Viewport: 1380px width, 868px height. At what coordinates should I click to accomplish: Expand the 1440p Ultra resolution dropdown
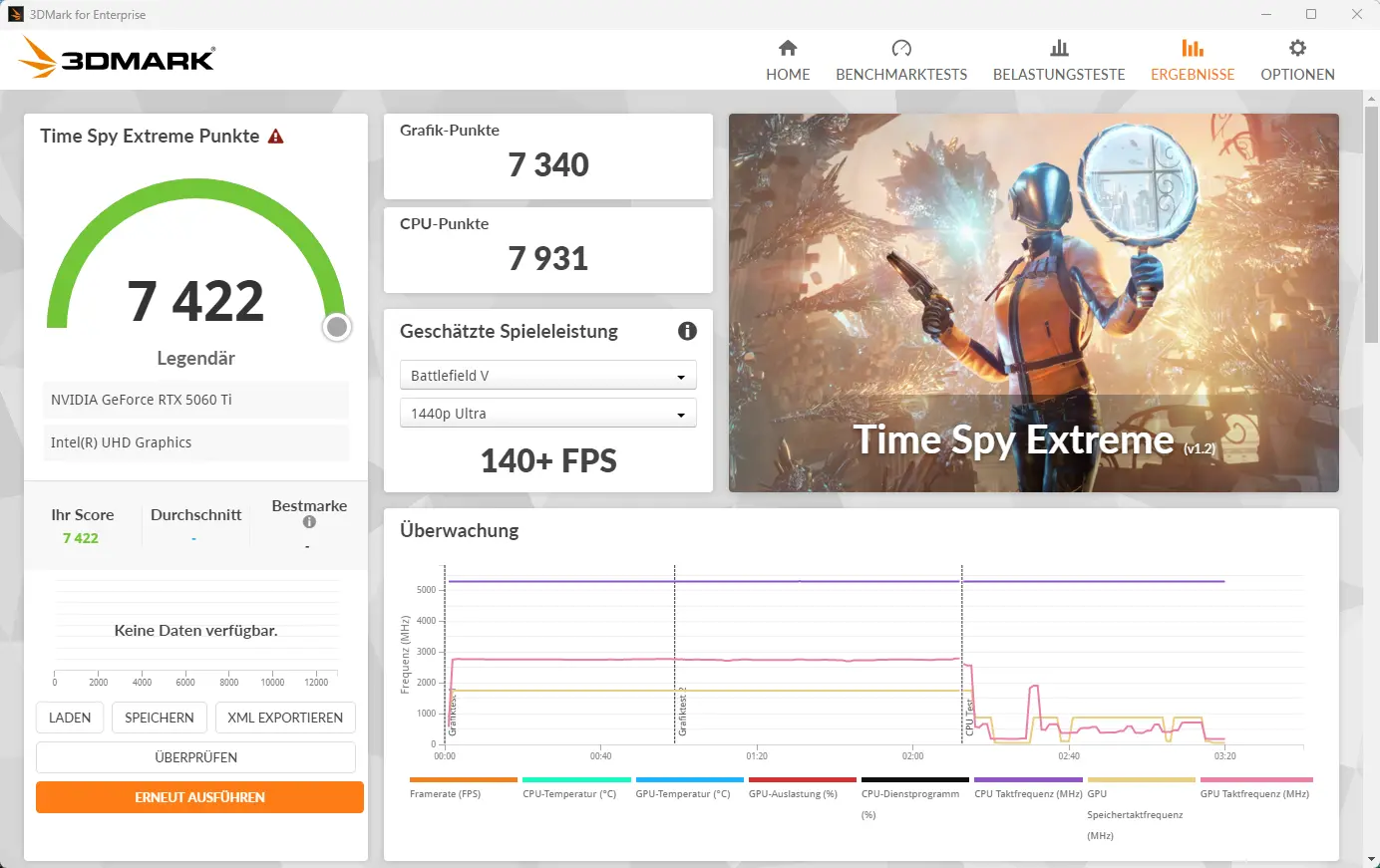pos(547,414)
